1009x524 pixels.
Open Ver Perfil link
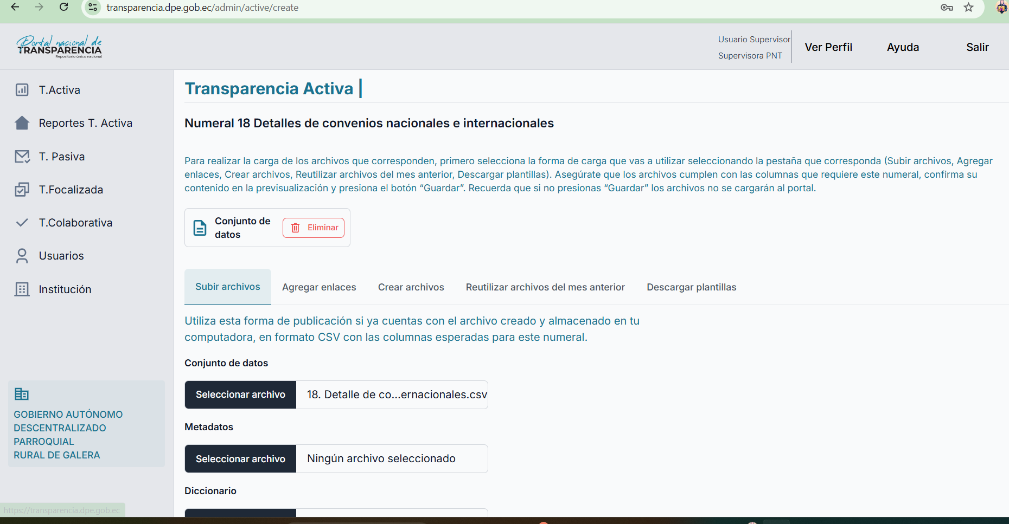[828, 47]
